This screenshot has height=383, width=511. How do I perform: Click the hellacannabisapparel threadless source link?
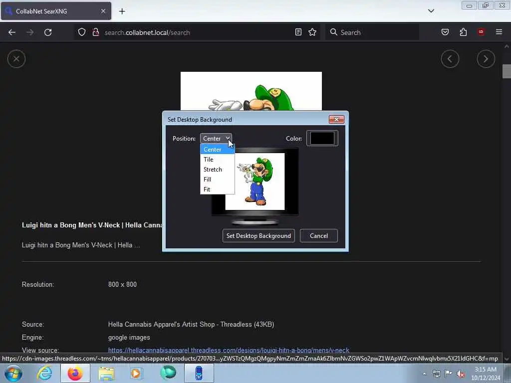(x=229, y=351)
